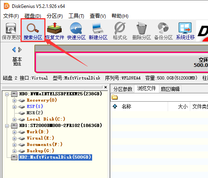Image resolution: width=208 pixels, height=178 pixels.
Task: Sort files by the 文件类型 column header
Action: tap(199, 106)
